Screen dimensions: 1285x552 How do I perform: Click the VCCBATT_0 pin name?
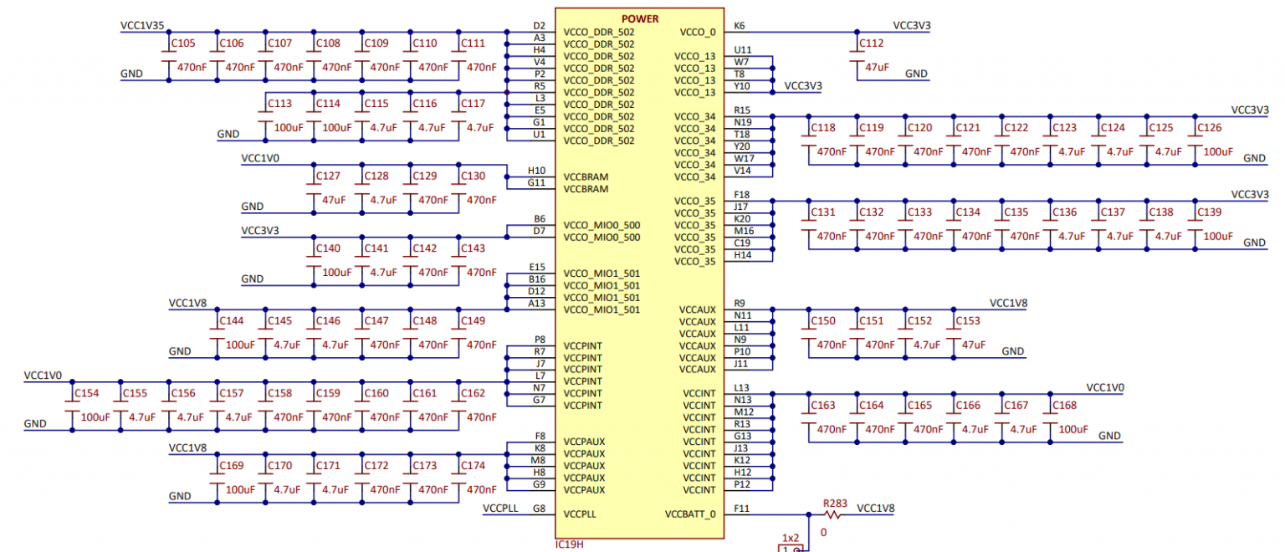click(x=690, y=514)
